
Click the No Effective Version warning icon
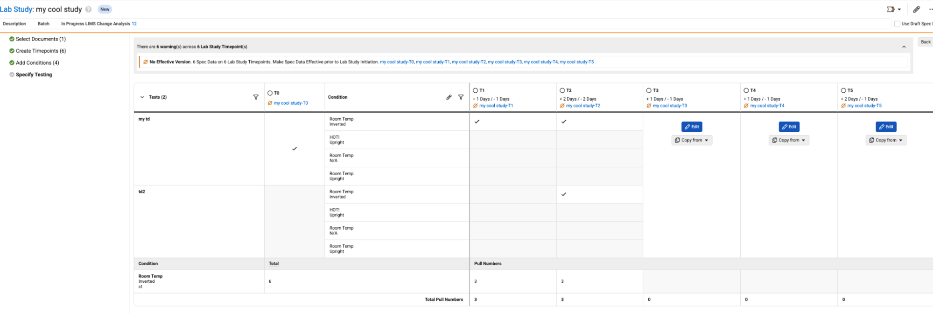pos(146,62)
